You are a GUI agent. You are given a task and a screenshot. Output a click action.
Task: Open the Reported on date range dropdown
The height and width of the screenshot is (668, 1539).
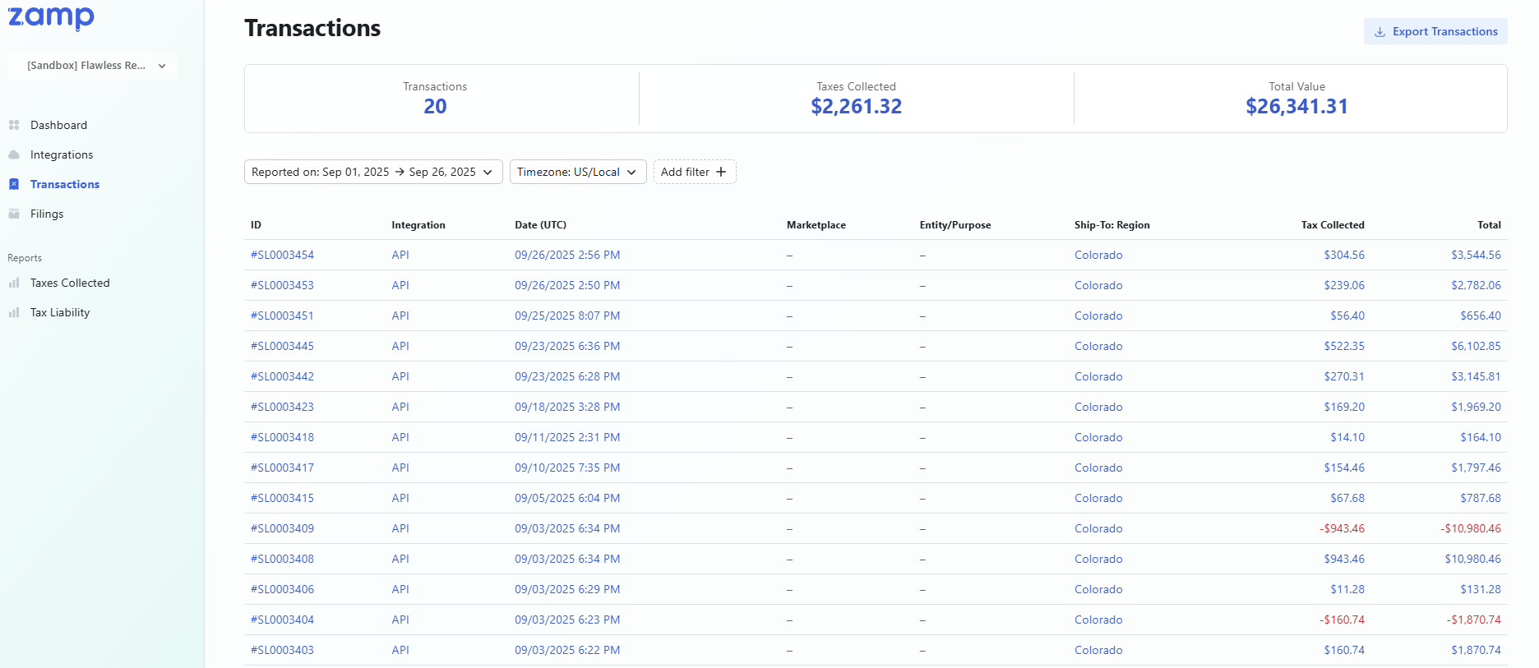point(373,172)
